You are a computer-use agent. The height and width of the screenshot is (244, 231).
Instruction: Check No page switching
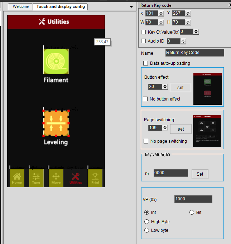coord(146,141)
